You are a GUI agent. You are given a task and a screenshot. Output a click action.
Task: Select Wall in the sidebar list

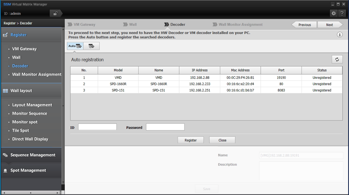click(16, 57)
